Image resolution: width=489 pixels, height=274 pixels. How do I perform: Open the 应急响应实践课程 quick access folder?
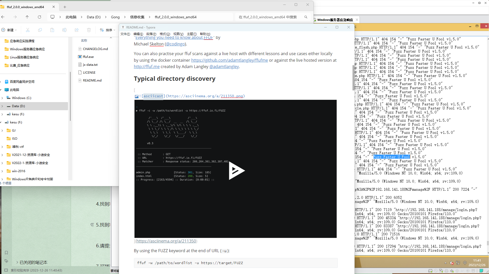click(x=22, y=41)
